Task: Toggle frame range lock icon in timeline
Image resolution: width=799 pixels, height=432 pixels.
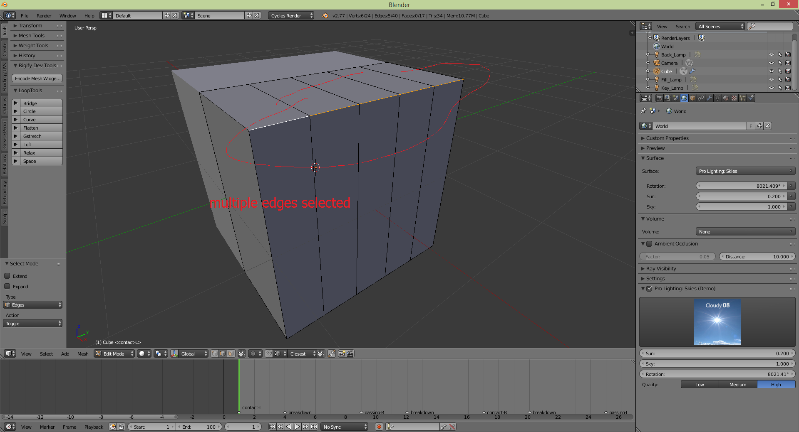Action: pyautogui.click(x=121, y=427)
